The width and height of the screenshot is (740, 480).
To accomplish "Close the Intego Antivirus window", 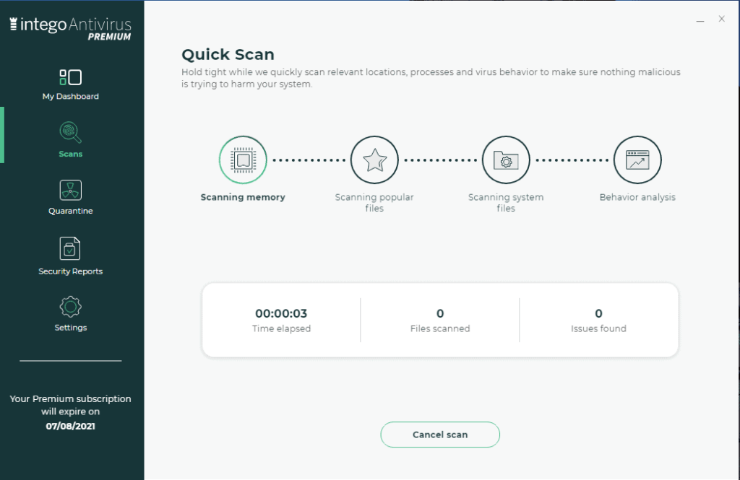I will (722, 19).
